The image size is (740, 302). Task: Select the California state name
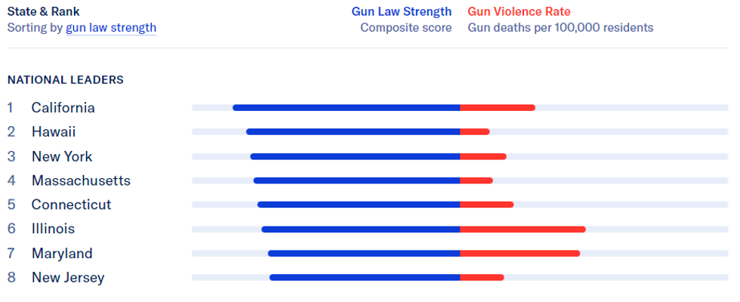63,108
